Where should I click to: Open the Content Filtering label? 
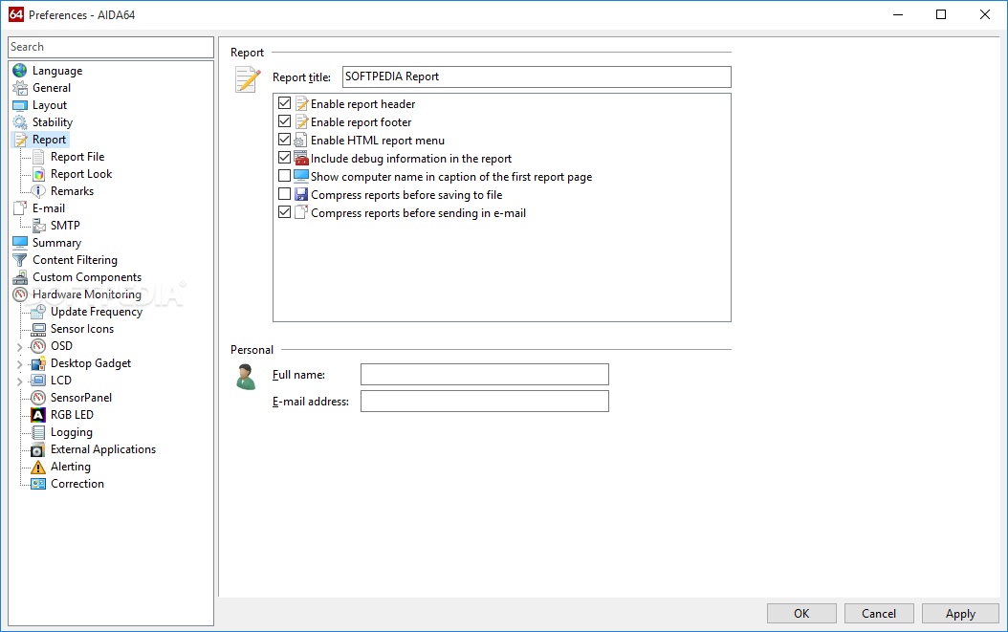click(x=75, y=260)
